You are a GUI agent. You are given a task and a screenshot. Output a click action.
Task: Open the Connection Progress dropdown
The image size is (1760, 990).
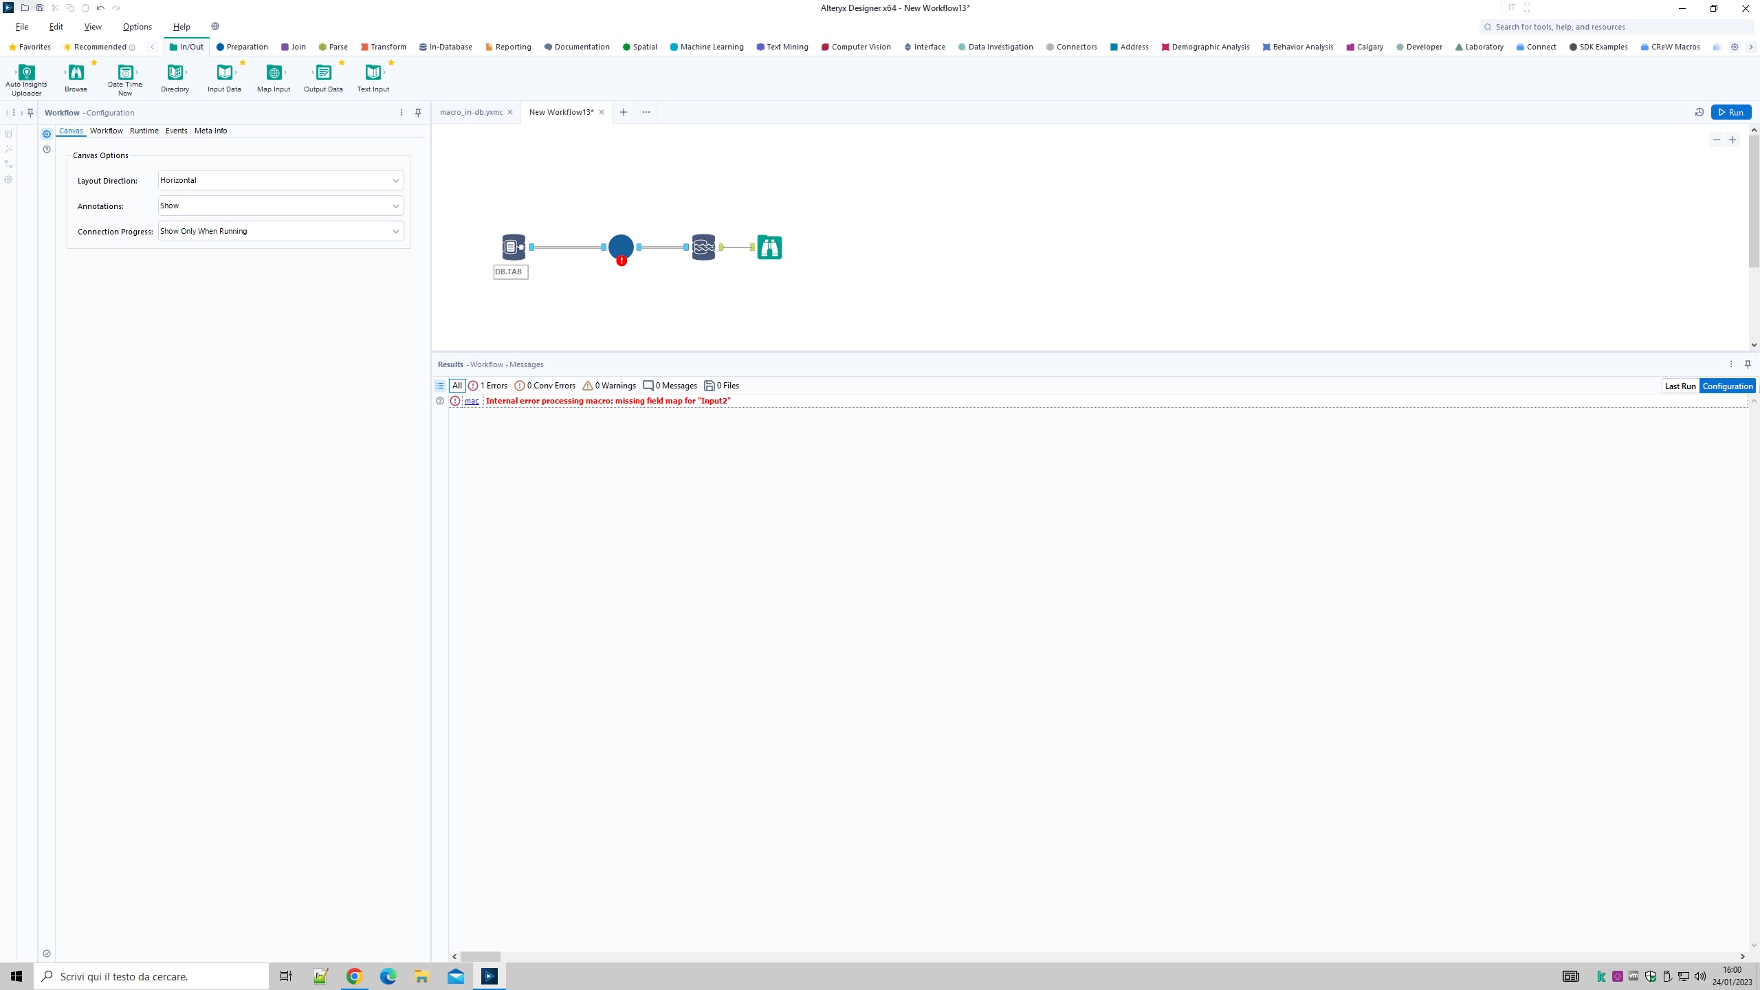coord(280,231)
